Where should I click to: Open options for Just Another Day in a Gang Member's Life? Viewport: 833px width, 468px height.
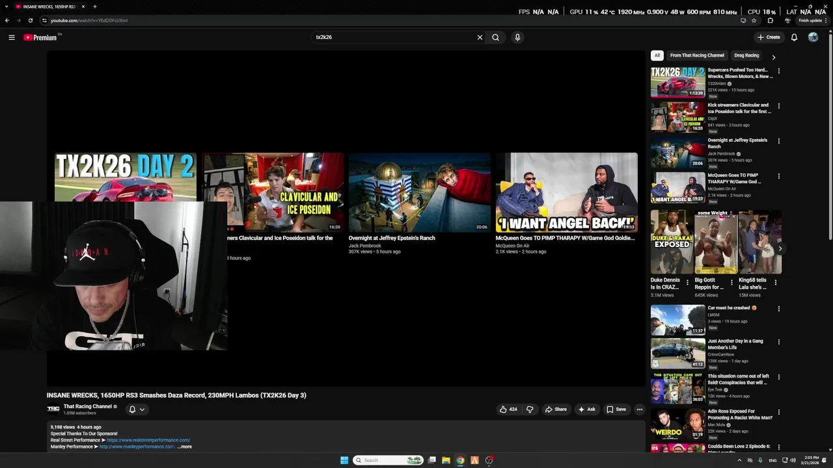[778, 342]
